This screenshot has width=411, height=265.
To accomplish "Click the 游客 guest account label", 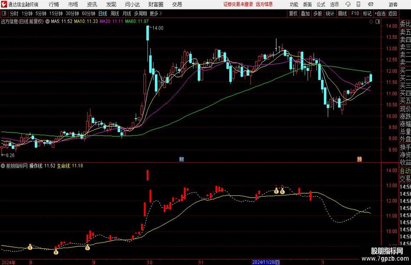I will pos(393,4).
